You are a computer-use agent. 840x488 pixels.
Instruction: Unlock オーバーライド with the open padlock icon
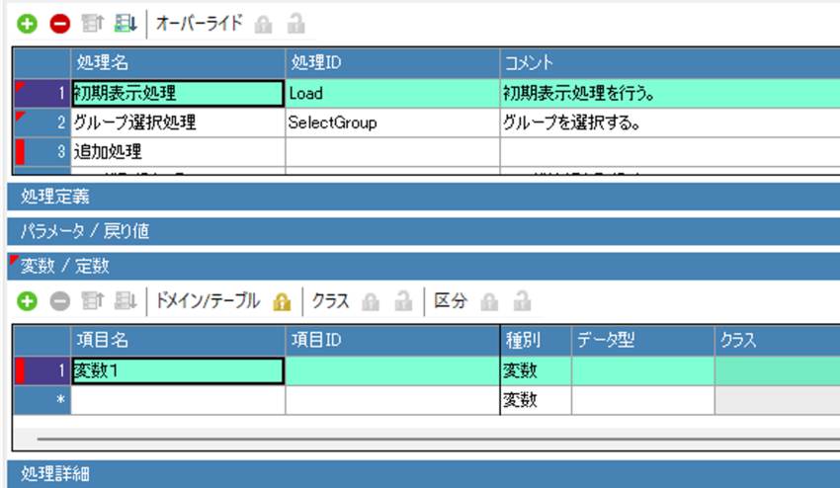pyautogui.click(x=296, y=24)
